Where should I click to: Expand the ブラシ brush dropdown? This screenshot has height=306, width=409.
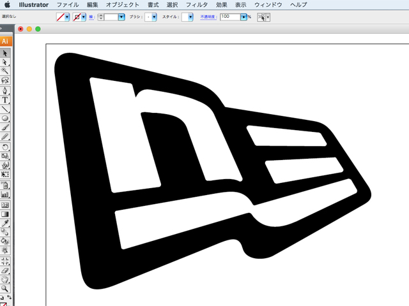coord(154,17)
